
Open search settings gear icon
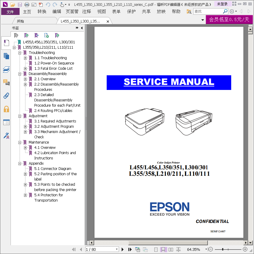coord(232,11)
